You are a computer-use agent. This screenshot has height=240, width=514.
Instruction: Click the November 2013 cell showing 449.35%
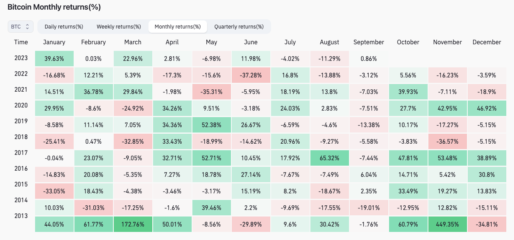[x=447, y=224]
